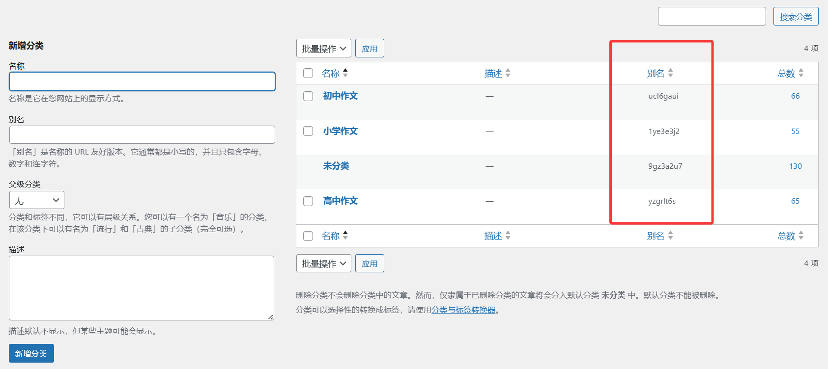The height and width of the screenshot is (369, 828).
Task: Open the 初中作文 category link
Action: pos(341,96)
